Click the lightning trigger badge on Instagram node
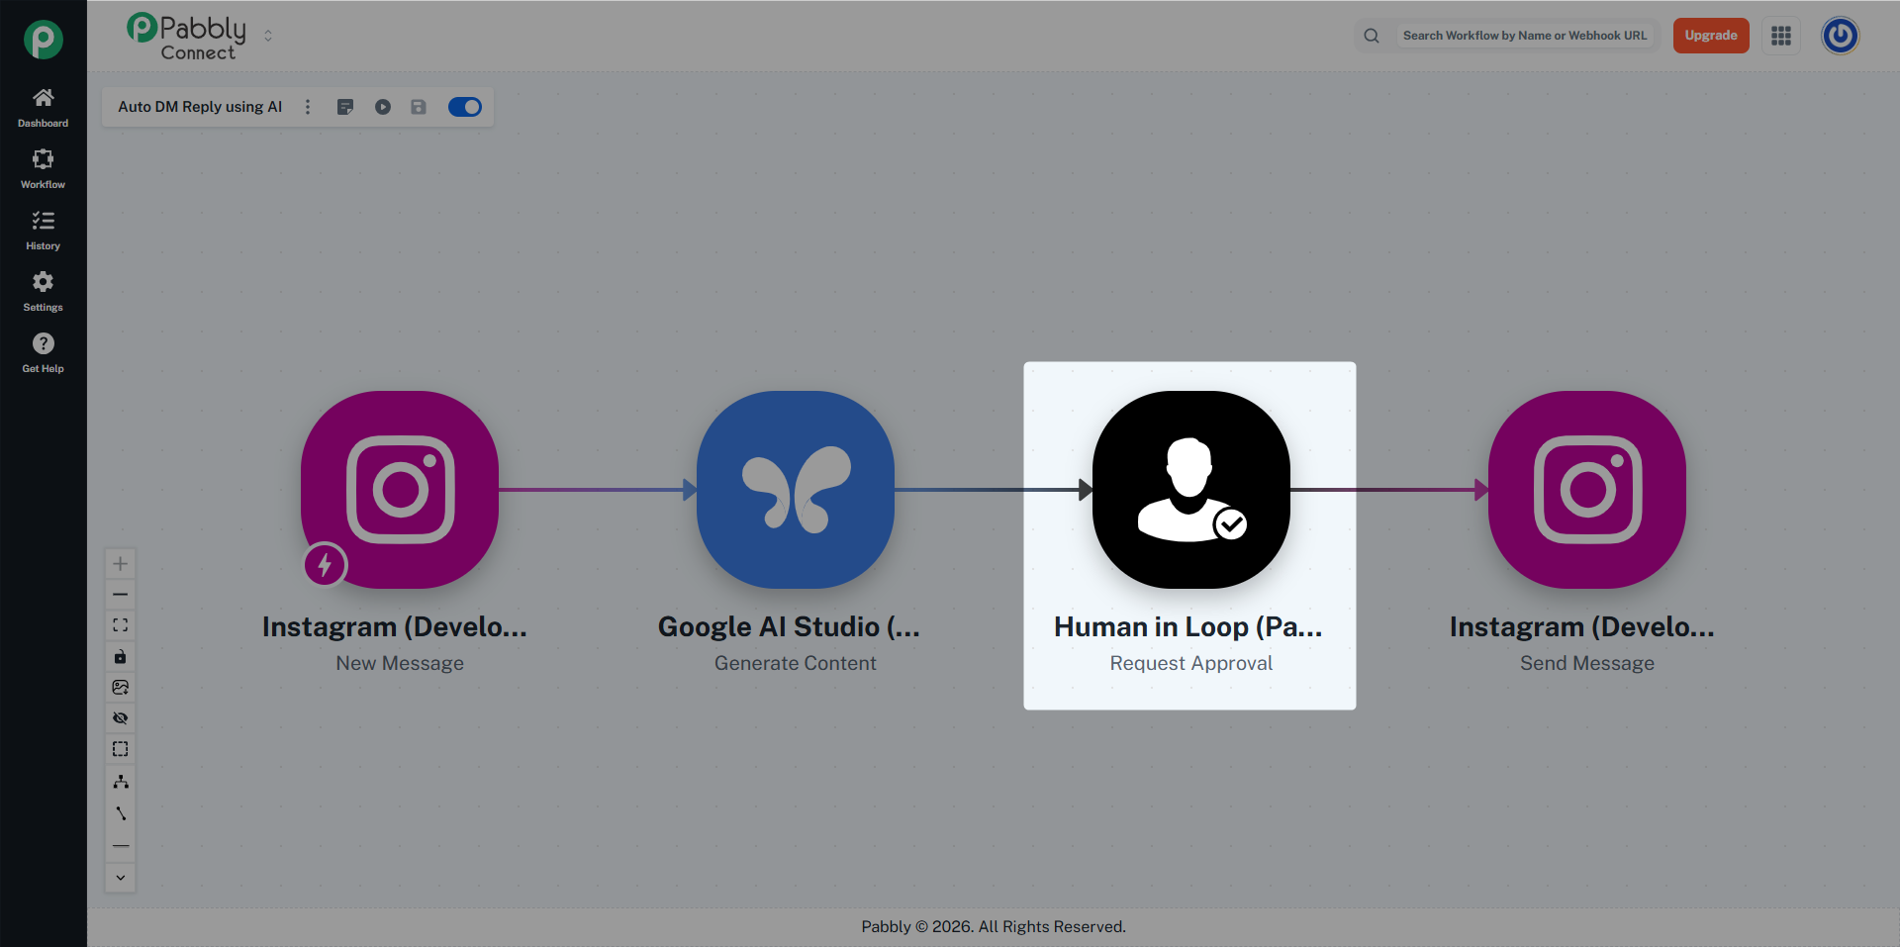The height and width of the screenshot is (947, 1900). (325, 565)
